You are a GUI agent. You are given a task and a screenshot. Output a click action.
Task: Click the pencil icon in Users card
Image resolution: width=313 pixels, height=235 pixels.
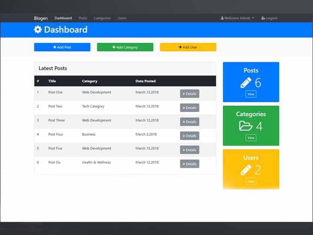[246, 170]
